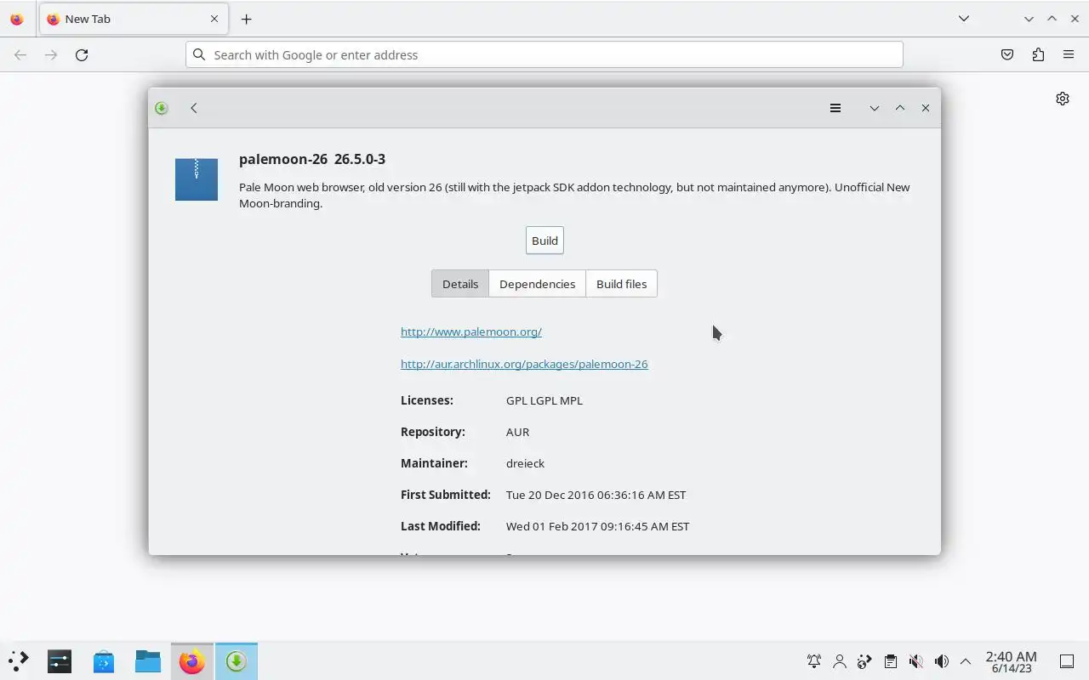Open the network globe tray icon
This screenshot has height=680, width=1089.
864,661
